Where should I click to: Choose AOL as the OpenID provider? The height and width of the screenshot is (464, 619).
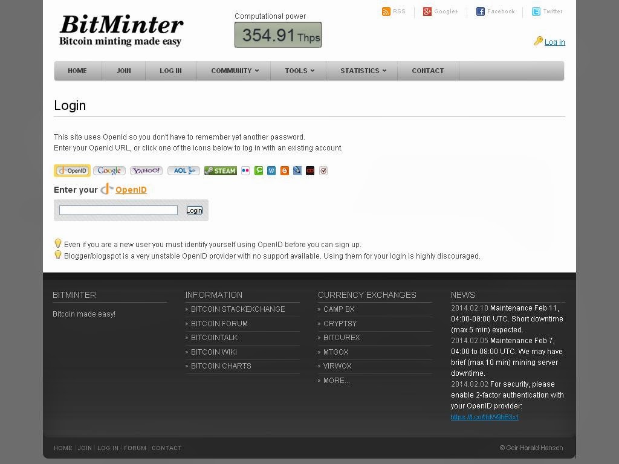click(x=183, y=170)
